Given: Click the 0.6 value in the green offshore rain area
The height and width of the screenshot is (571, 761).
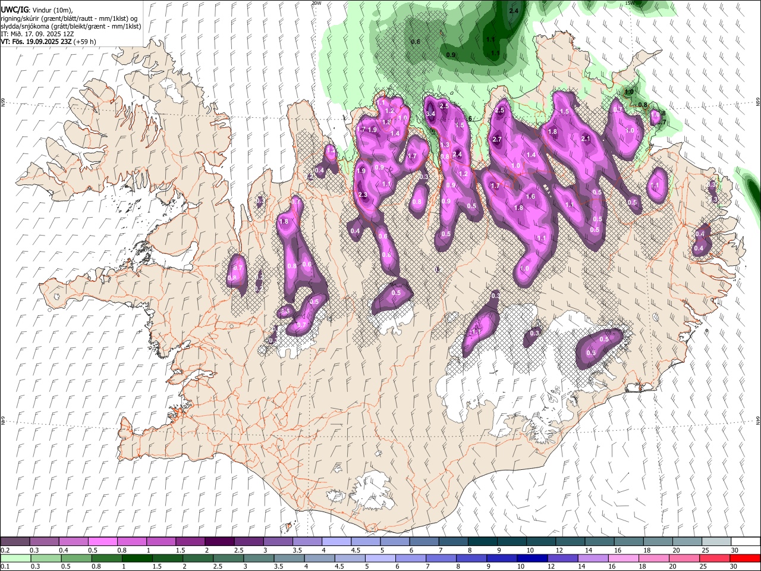Looking at the screenshot, I should (416, 42).
